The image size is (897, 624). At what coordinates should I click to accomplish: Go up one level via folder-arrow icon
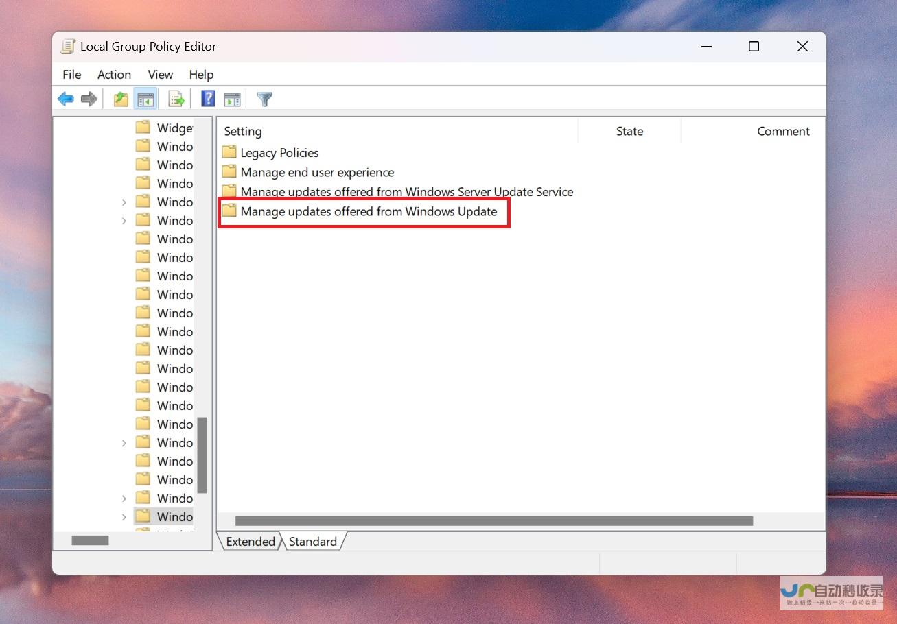pyautogui.click(x=121, y=99)
